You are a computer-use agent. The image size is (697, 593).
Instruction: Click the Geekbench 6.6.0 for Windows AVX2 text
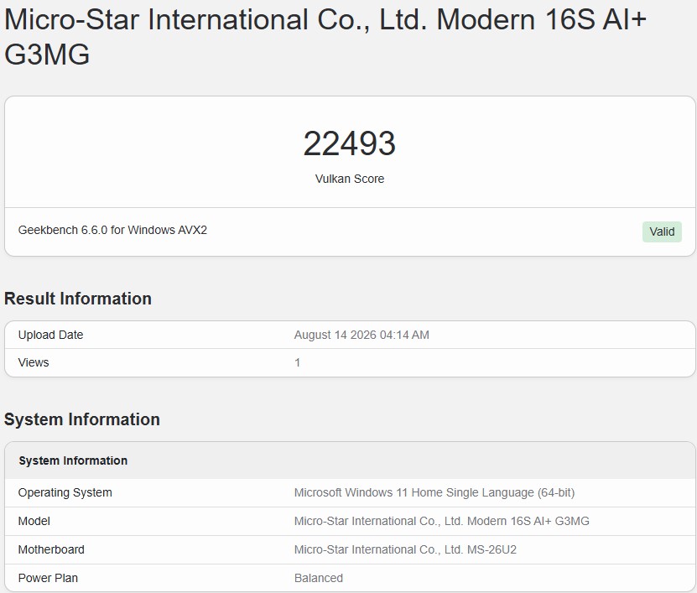pos(112,230)
